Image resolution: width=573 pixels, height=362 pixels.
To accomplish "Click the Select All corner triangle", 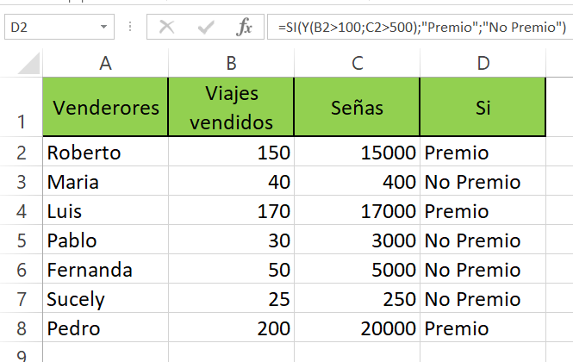I will (28, 63).
